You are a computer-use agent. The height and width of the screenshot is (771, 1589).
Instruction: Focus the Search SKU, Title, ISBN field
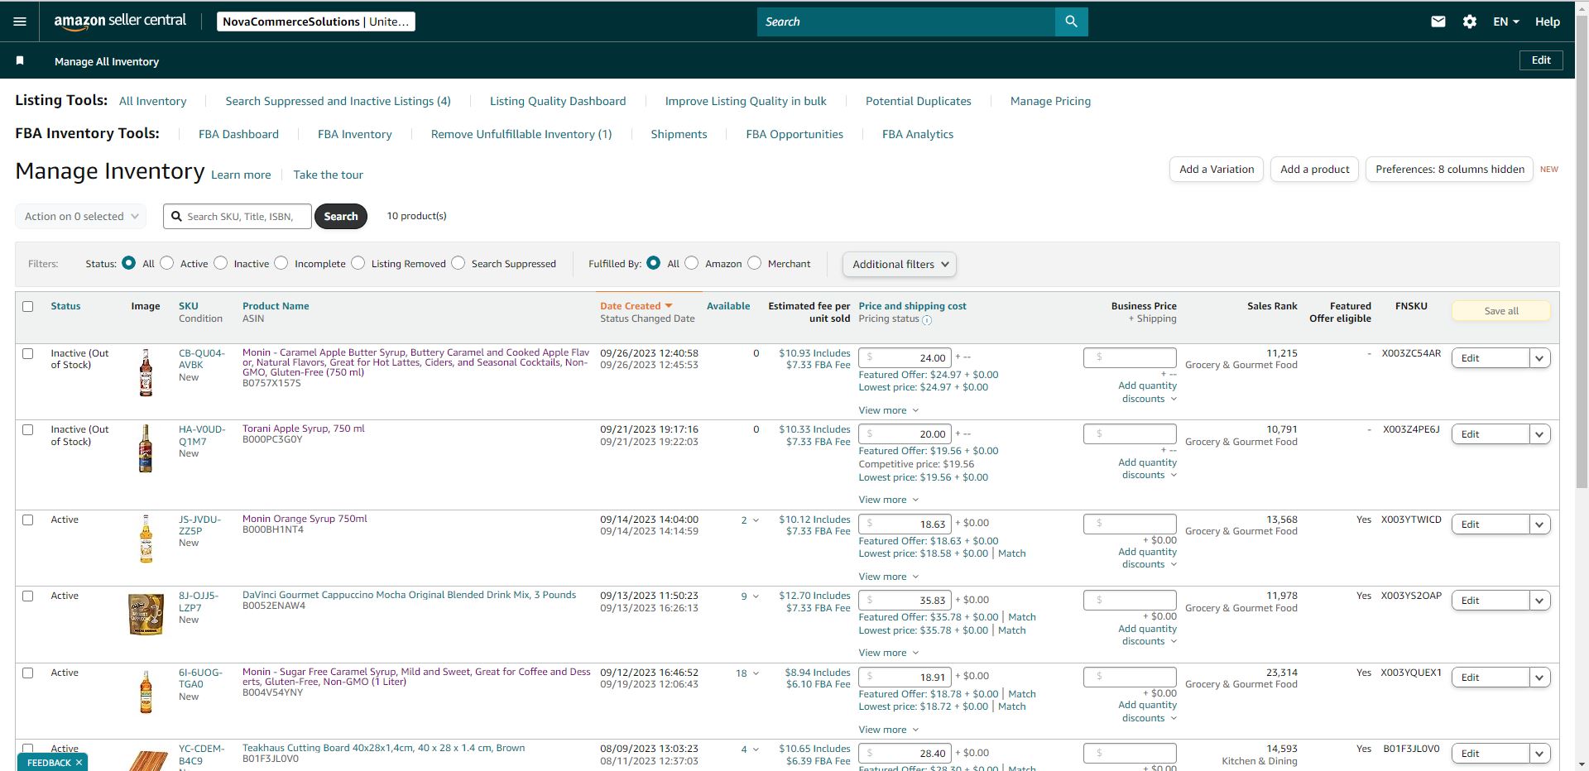coord(238,217)
